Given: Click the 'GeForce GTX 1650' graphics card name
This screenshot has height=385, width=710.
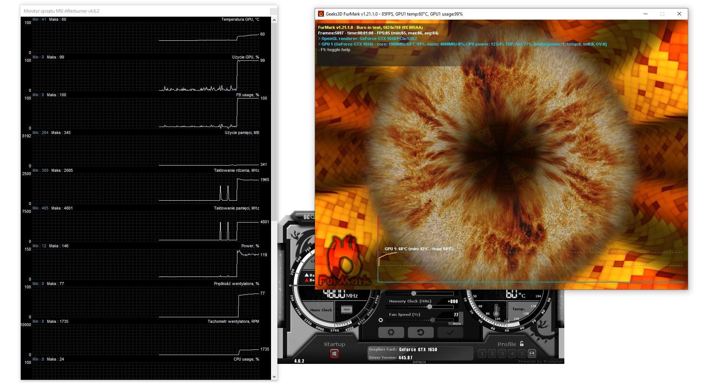Looking at the screenshot, I should pyautogui.click(x=418, y=349).
